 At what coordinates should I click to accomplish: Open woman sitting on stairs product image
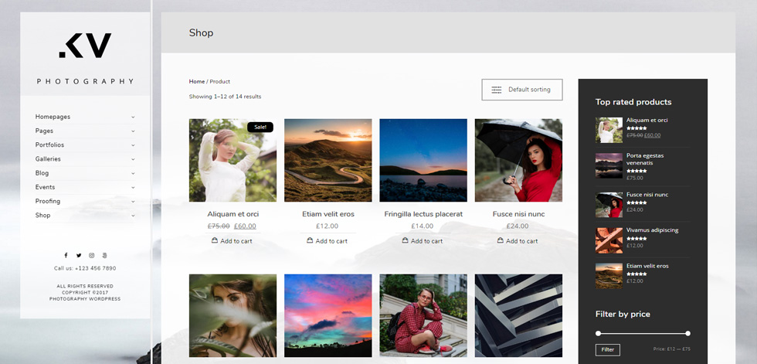(x=423, y=316)
